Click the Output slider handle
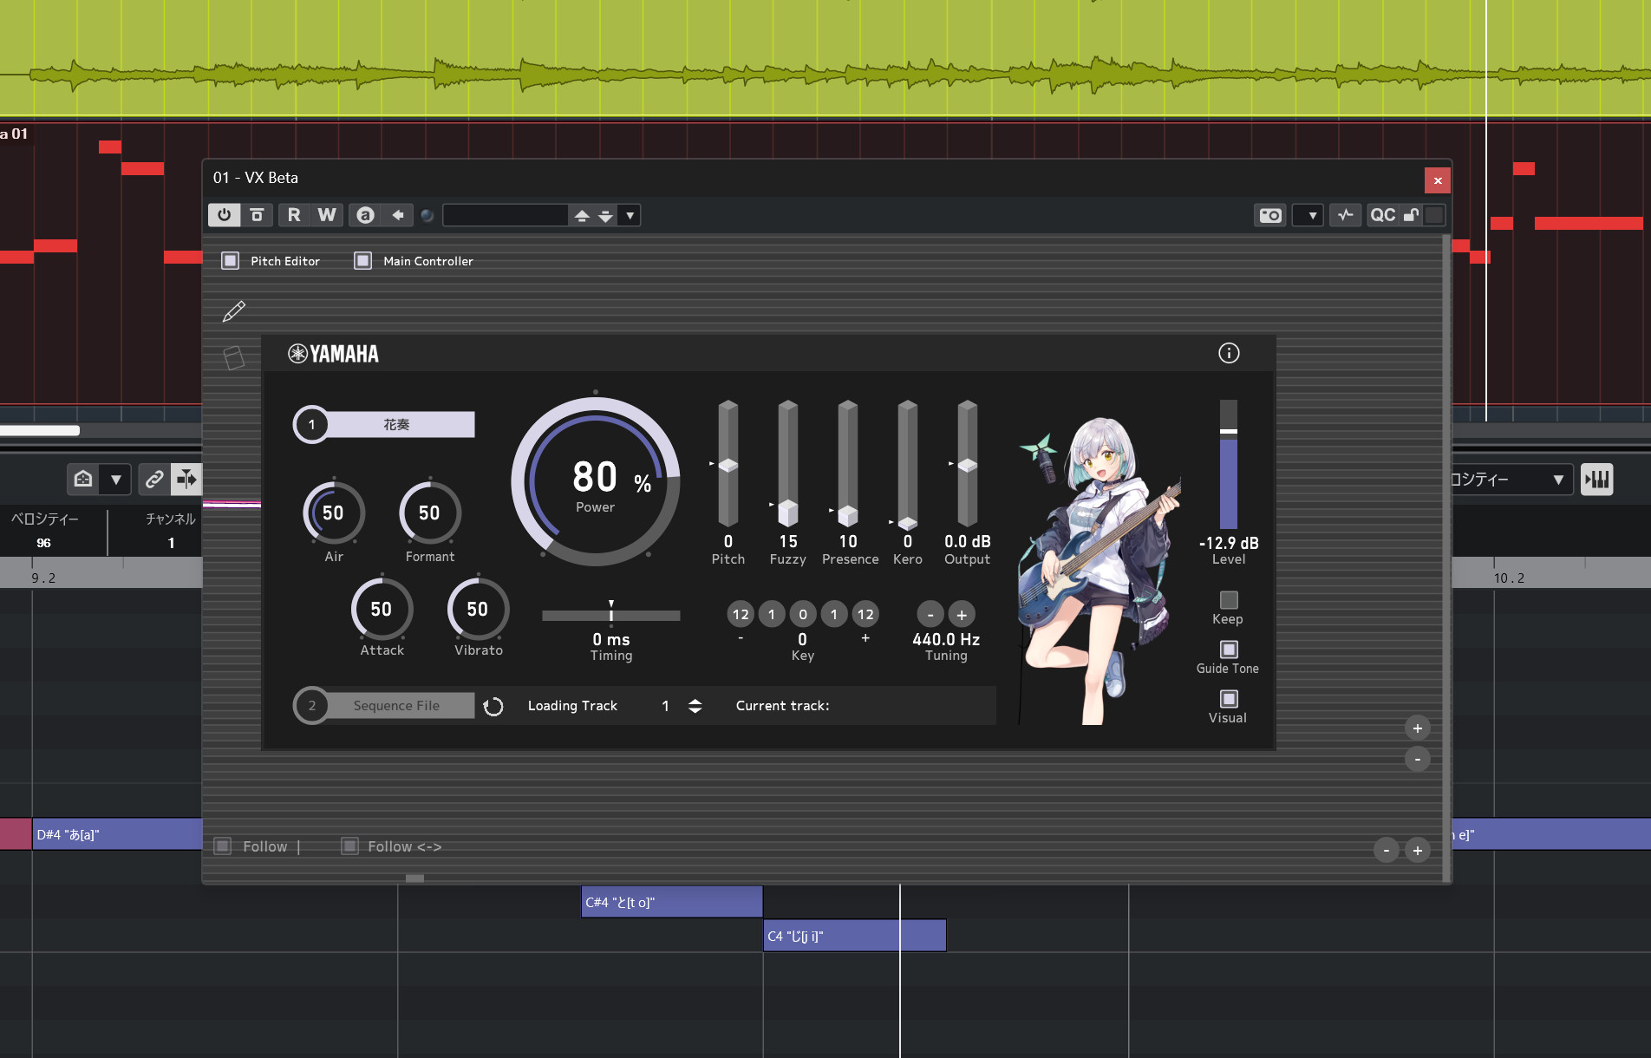This screenshot has width=1651, height=1058. point(968,466)
